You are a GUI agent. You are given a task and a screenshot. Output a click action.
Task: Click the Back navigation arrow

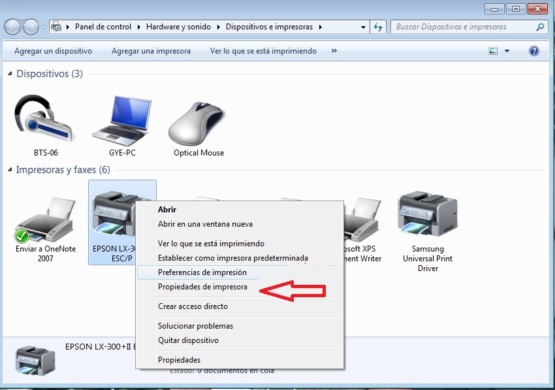point(13,27)
